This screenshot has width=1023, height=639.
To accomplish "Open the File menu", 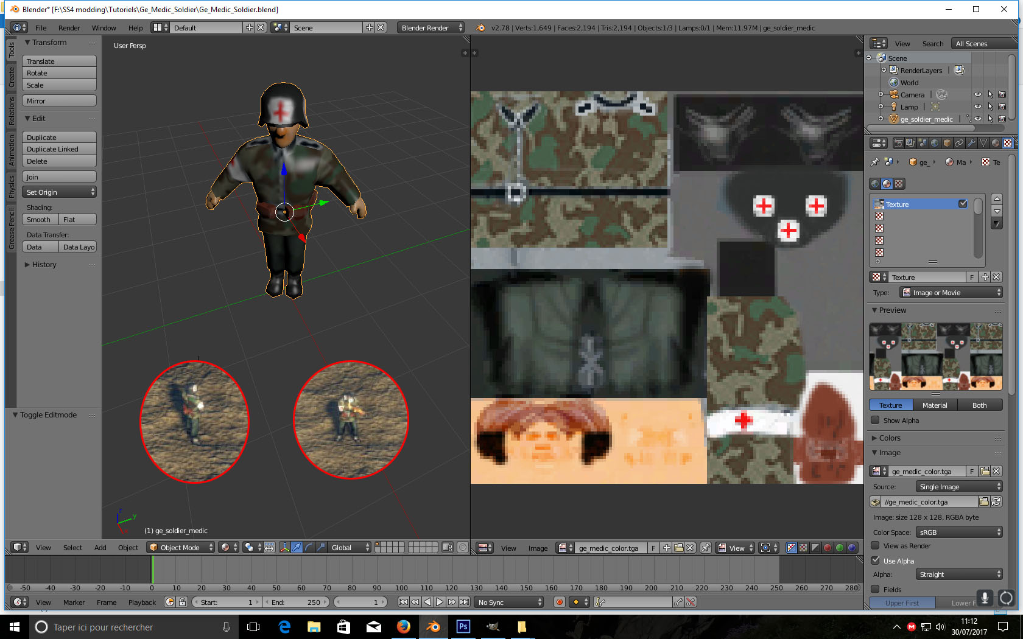I will pos(41,27).
